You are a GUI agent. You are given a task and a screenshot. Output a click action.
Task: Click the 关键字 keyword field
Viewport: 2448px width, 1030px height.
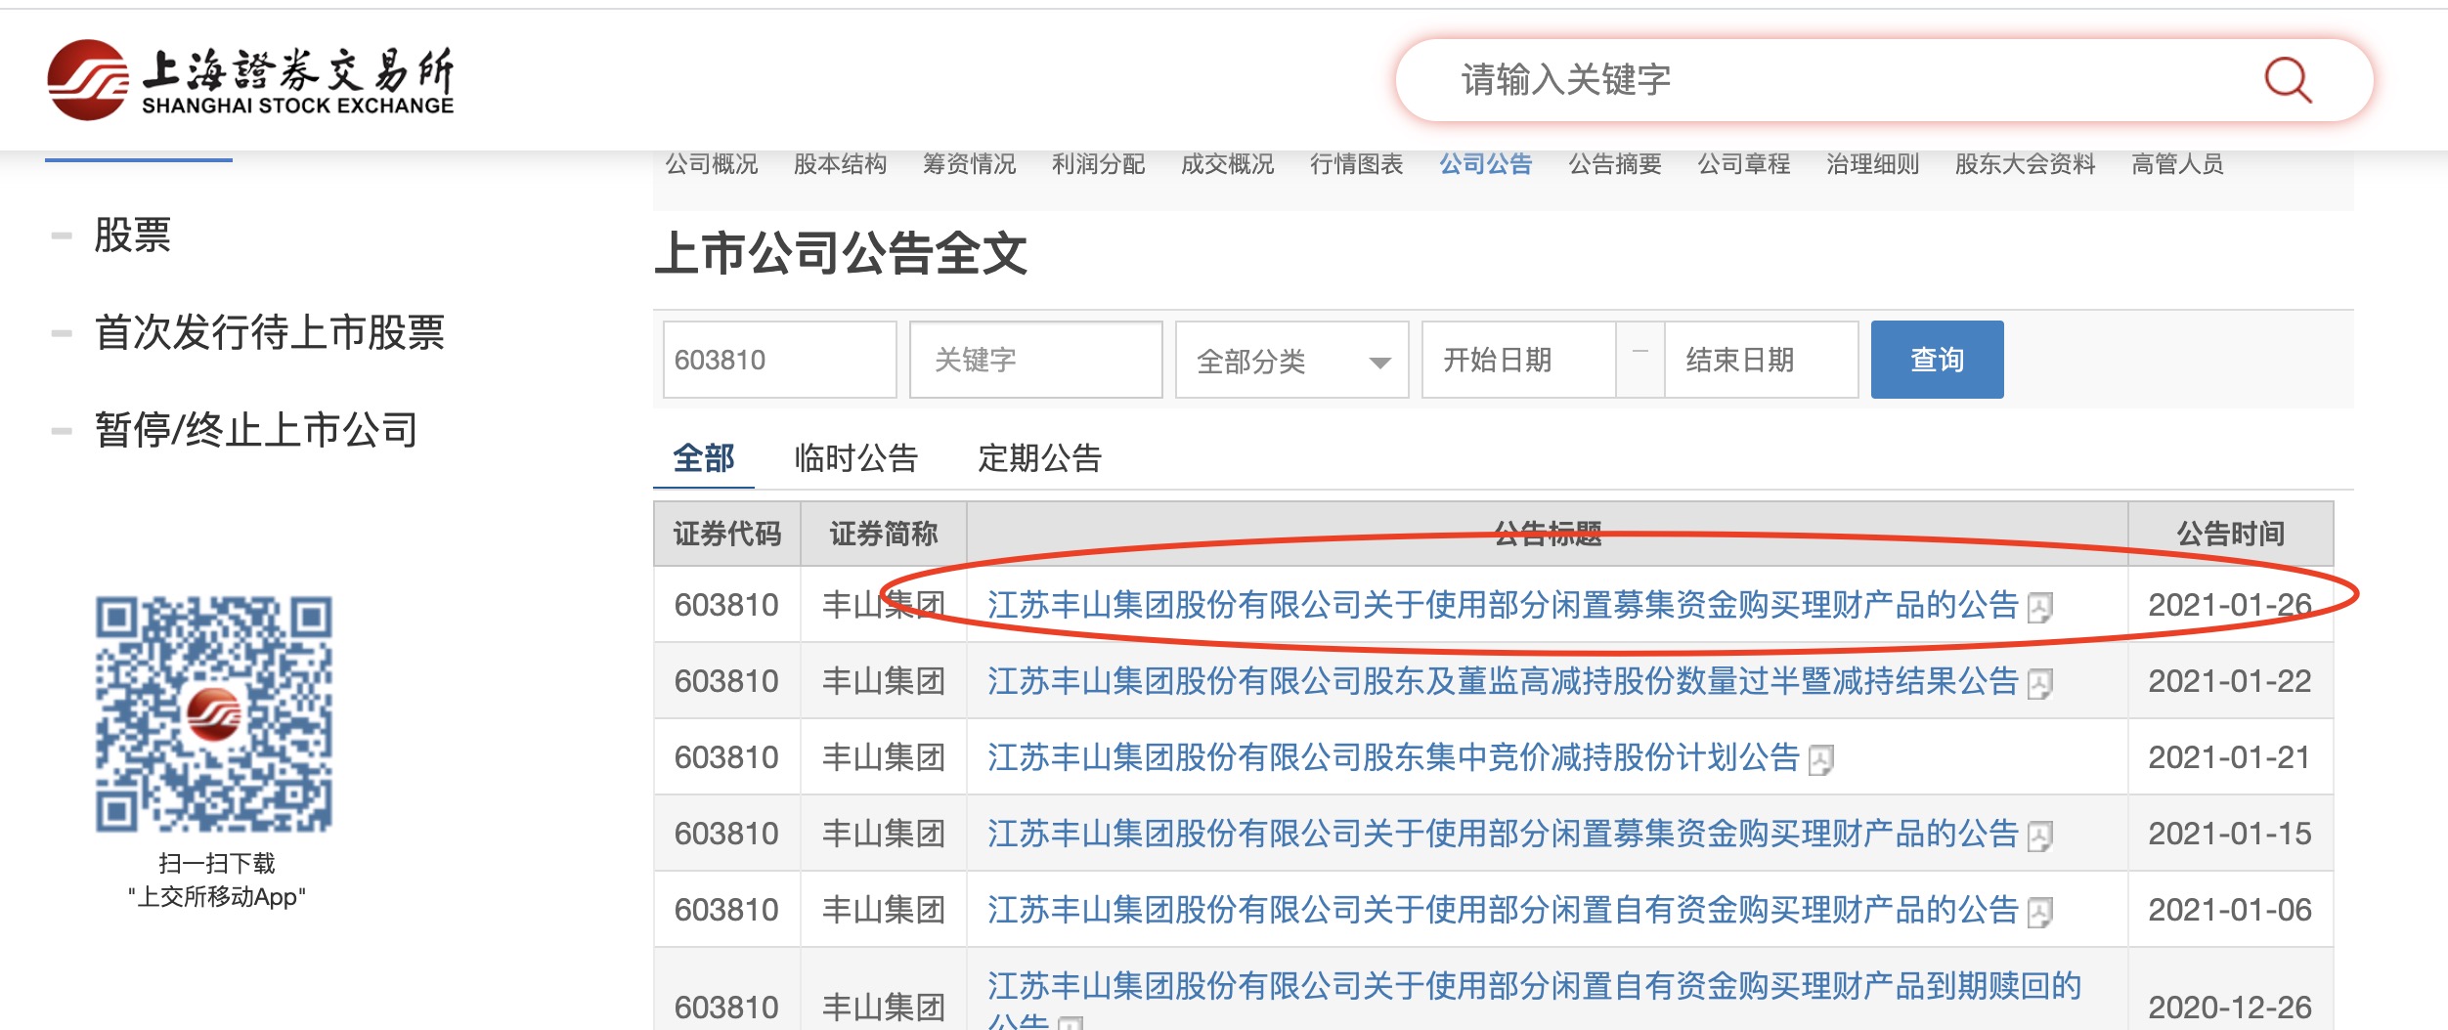[1035, 360]
